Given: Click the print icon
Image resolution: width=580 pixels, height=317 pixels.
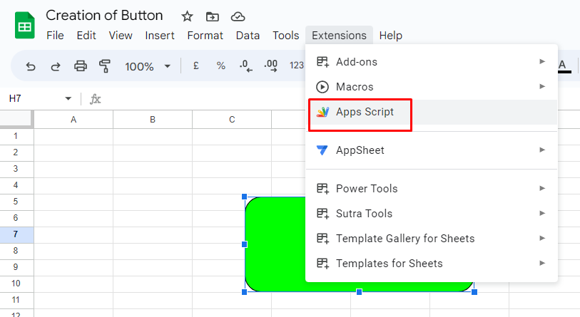Looking at the screenshot, I should point(81,66).
